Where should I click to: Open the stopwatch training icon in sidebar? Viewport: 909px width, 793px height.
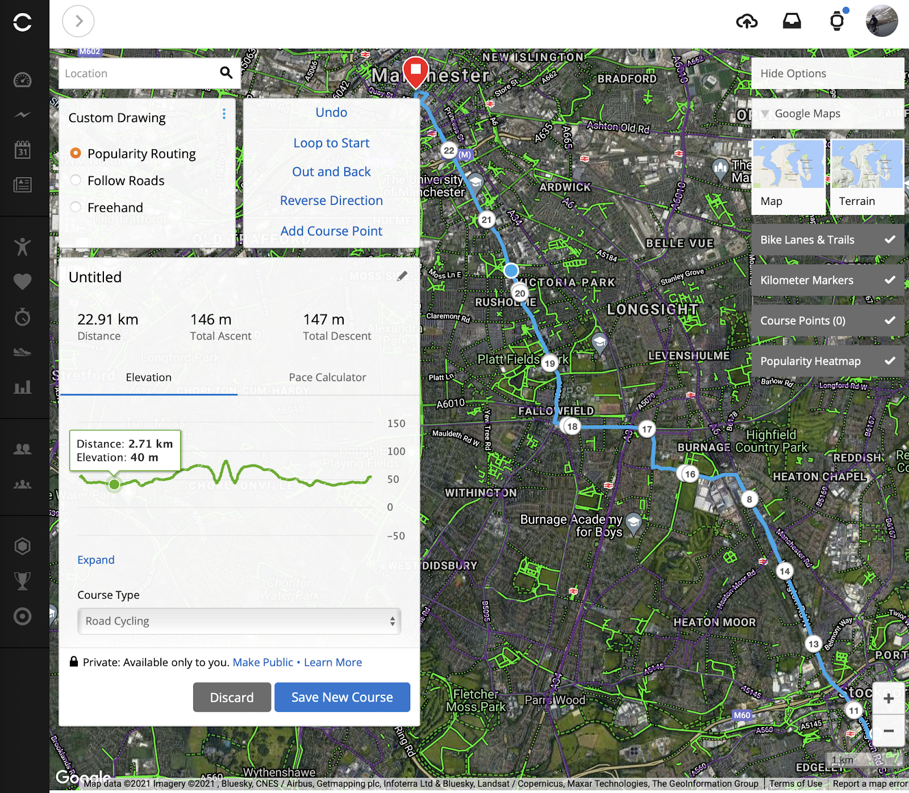click(22, 316)
